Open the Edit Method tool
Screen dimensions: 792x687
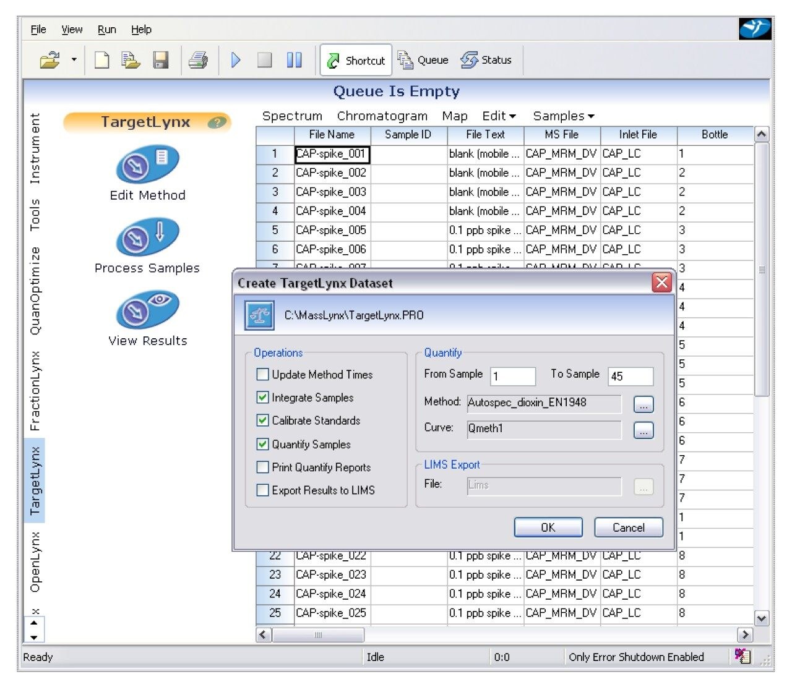[147, 165]
